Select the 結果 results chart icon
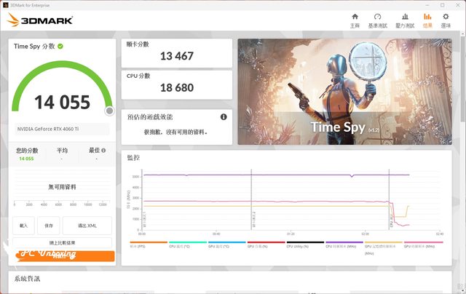This screenshot has height=294, width=466. pos(427,20)
